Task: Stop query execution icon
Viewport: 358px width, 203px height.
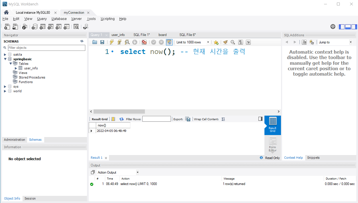Action: [135, 42]
